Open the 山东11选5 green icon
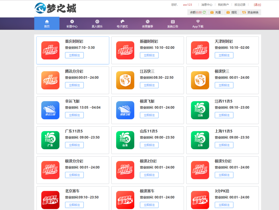Viewport: 279px width, 210px height. 125,140
